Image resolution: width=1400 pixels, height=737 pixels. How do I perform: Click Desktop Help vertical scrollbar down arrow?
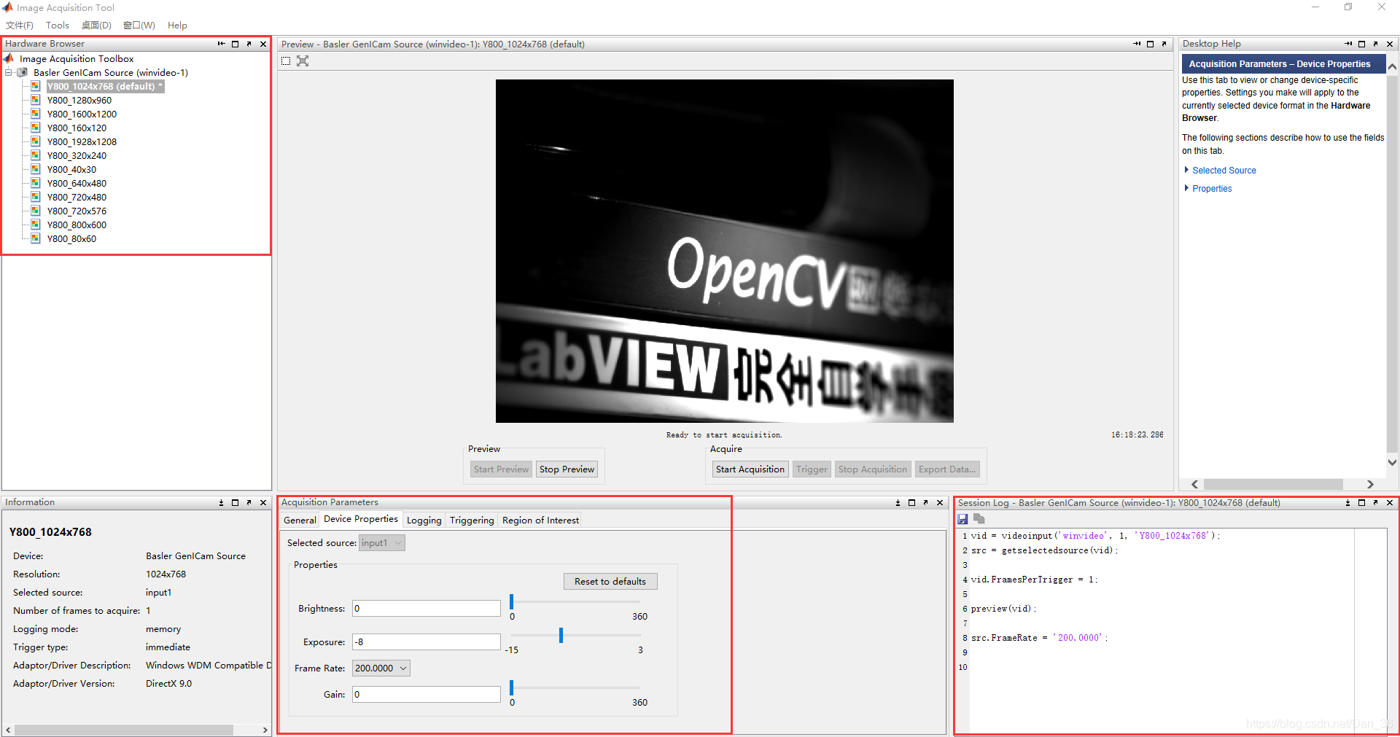(1392, 462)
